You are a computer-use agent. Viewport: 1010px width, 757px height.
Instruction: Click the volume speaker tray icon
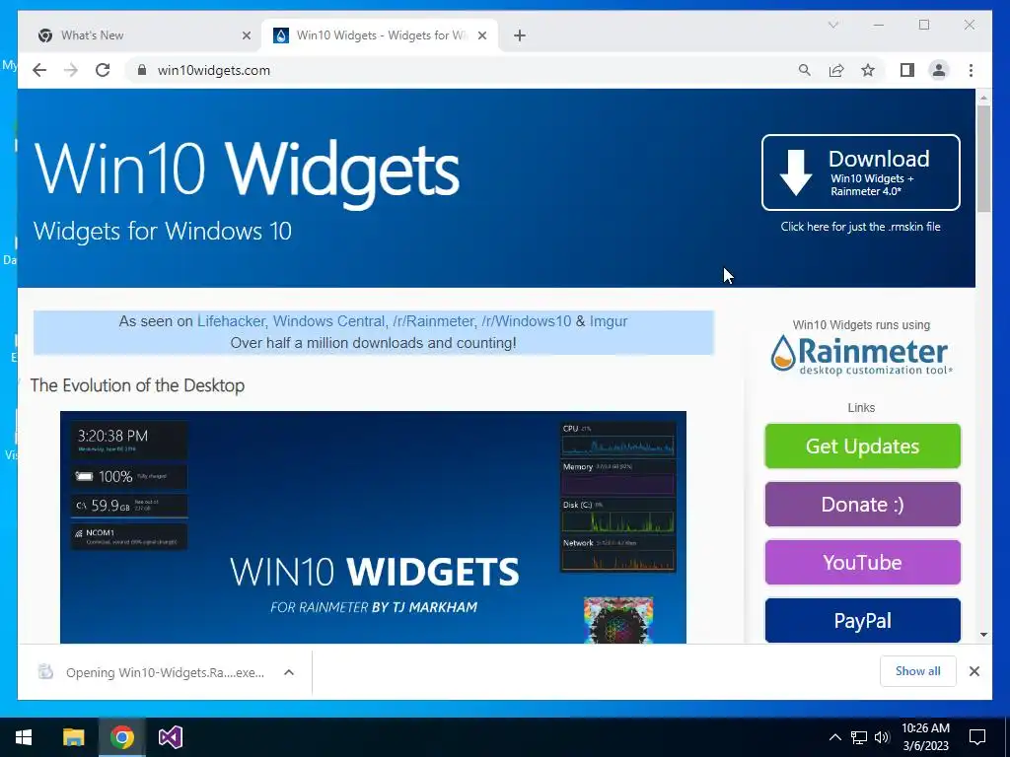click(x=882, y=737)
